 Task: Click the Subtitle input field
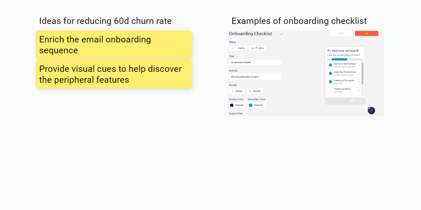point(255,77)
